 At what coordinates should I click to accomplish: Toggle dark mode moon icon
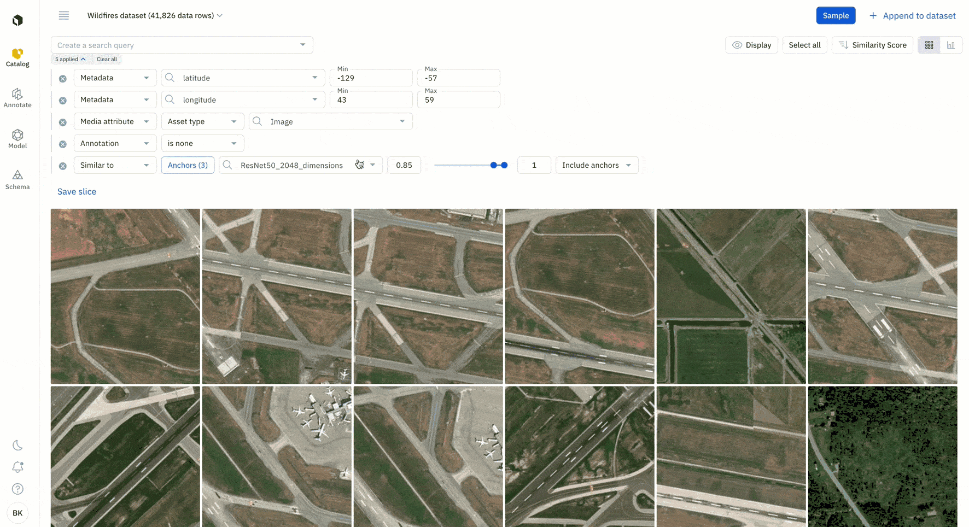(17, 446)
